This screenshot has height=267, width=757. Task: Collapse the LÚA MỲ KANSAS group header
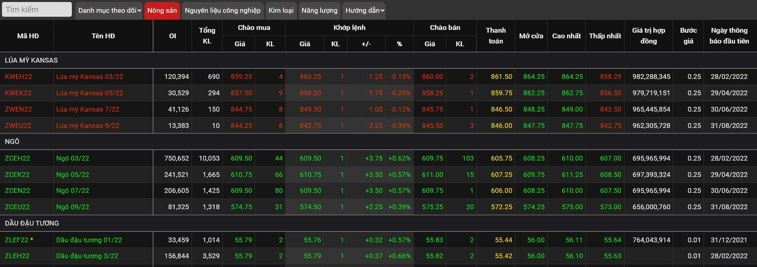pos(31,60)
